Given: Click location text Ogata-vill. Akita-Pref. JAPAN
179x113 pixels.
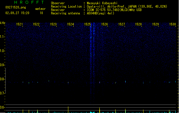Looking at the screenshot, I should click(112, 6).
